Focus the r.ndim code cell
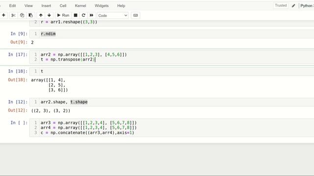This screenshot has width=314, height=176. [x=172, y=34]
